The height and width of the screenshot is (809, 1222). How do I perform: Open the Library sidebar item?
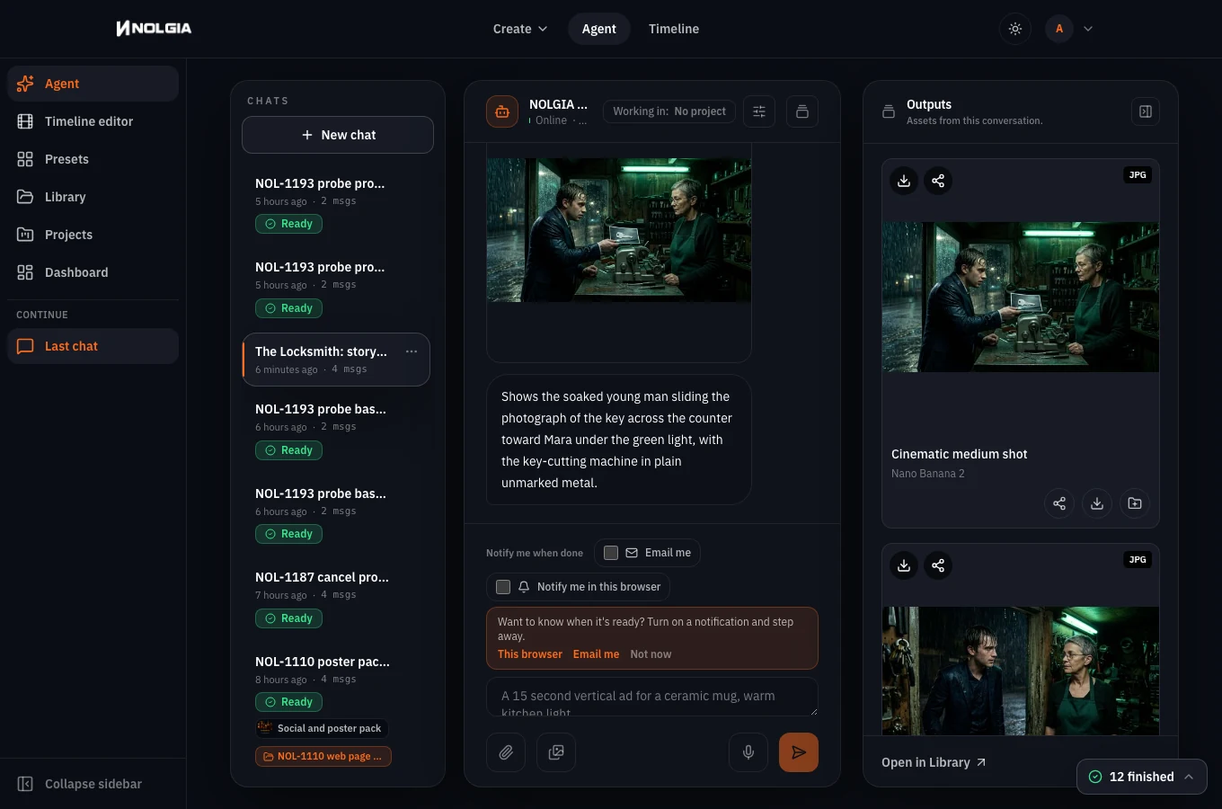pyautogui.click(x=93, y=197)
